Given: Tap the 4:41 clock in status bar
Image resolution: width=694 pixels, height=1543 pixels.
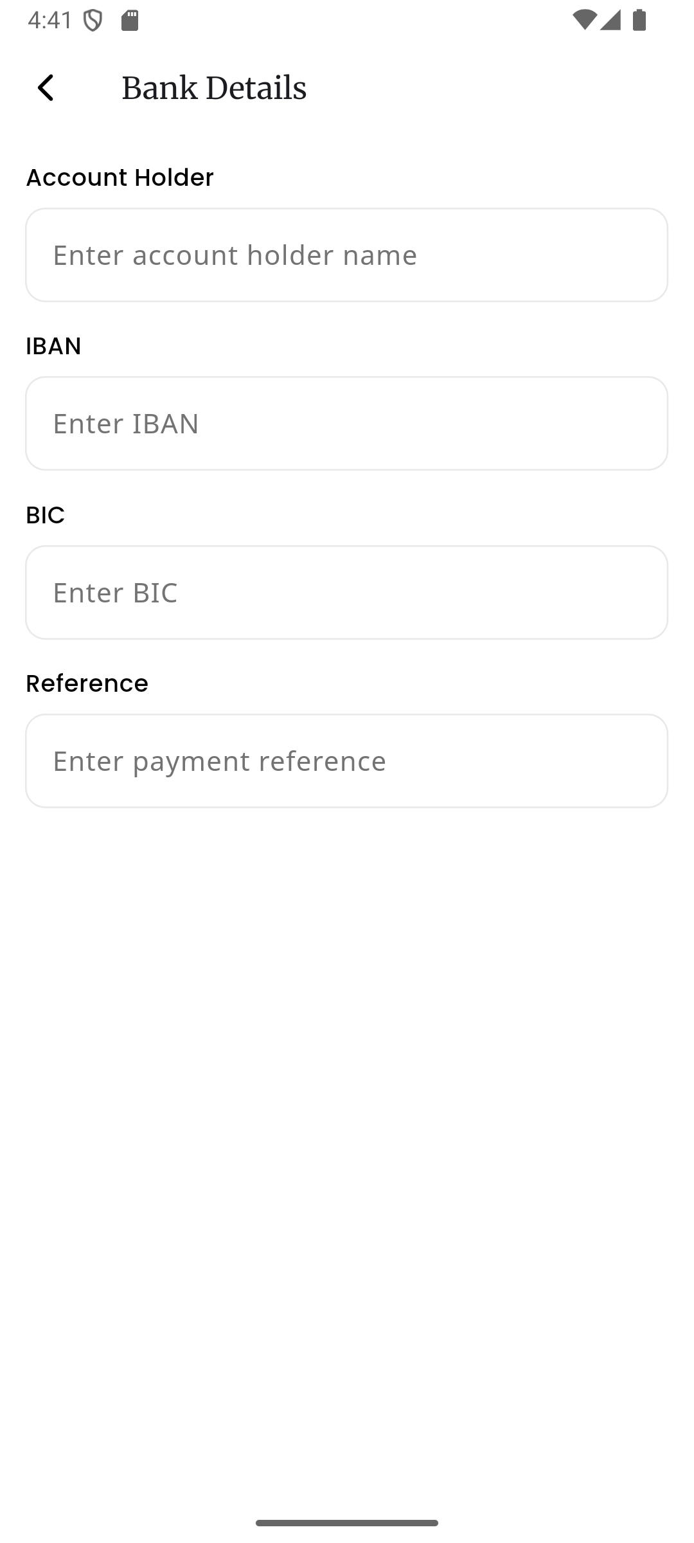Looking at the screenshot, I should [50, 21].
